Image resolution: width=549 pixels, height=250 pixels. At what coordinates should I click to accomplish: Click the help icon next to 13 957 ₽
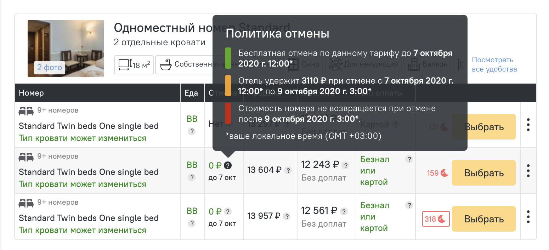point(287,216)
